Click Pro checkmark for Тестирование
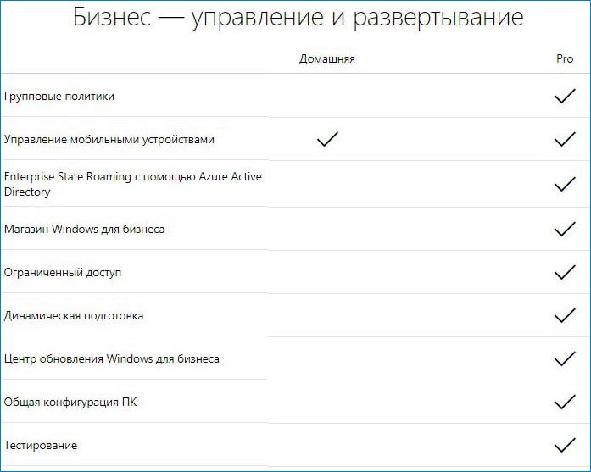The height and width of the screenshot is (472, 591). pos(564,445)
